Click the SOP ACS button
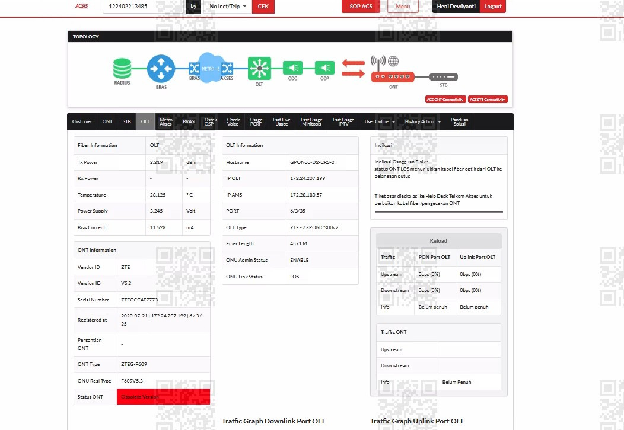The height and width of the screenshot is (430, 624). [361, 7]
